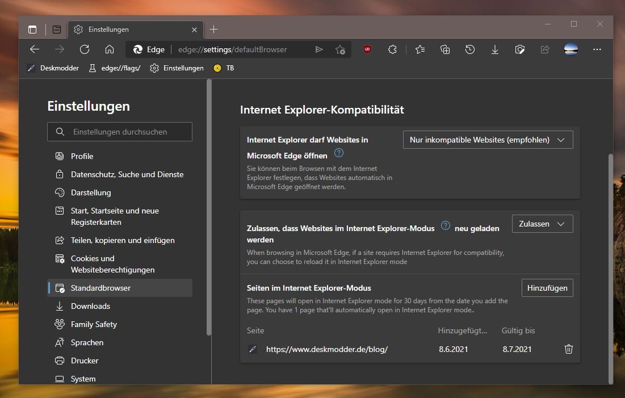Go back to previous page
Viewport: 625px width, 398px height.
pyautogui.click(x=35, y=49)
